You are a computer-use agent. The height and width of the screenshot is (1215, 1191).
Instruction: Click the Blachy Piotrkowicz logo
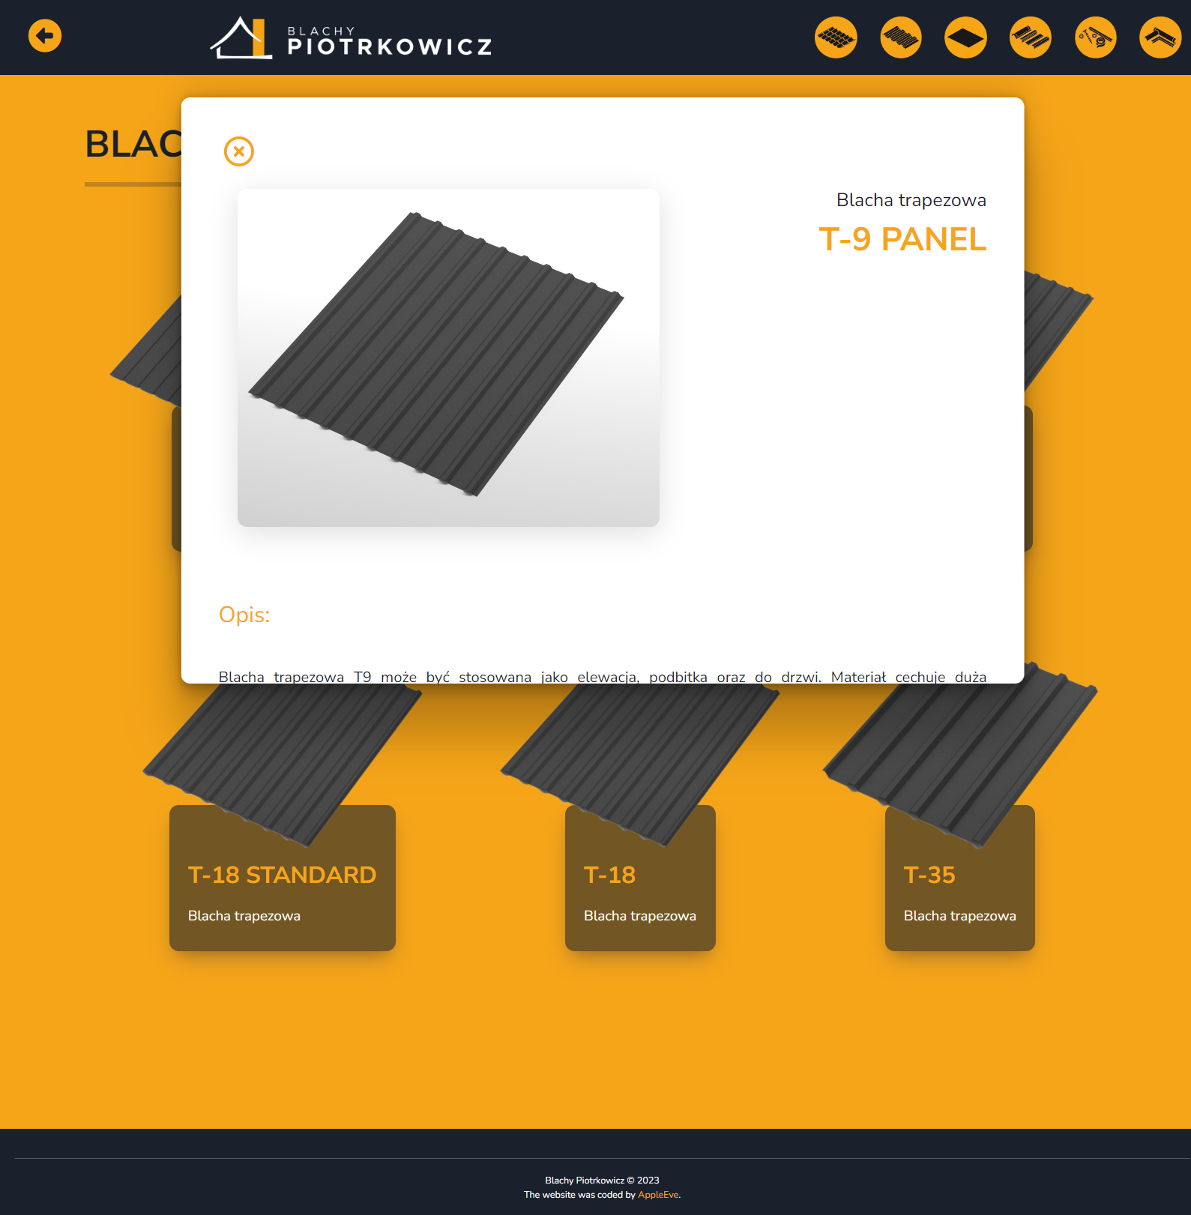(x=351, y=38)
